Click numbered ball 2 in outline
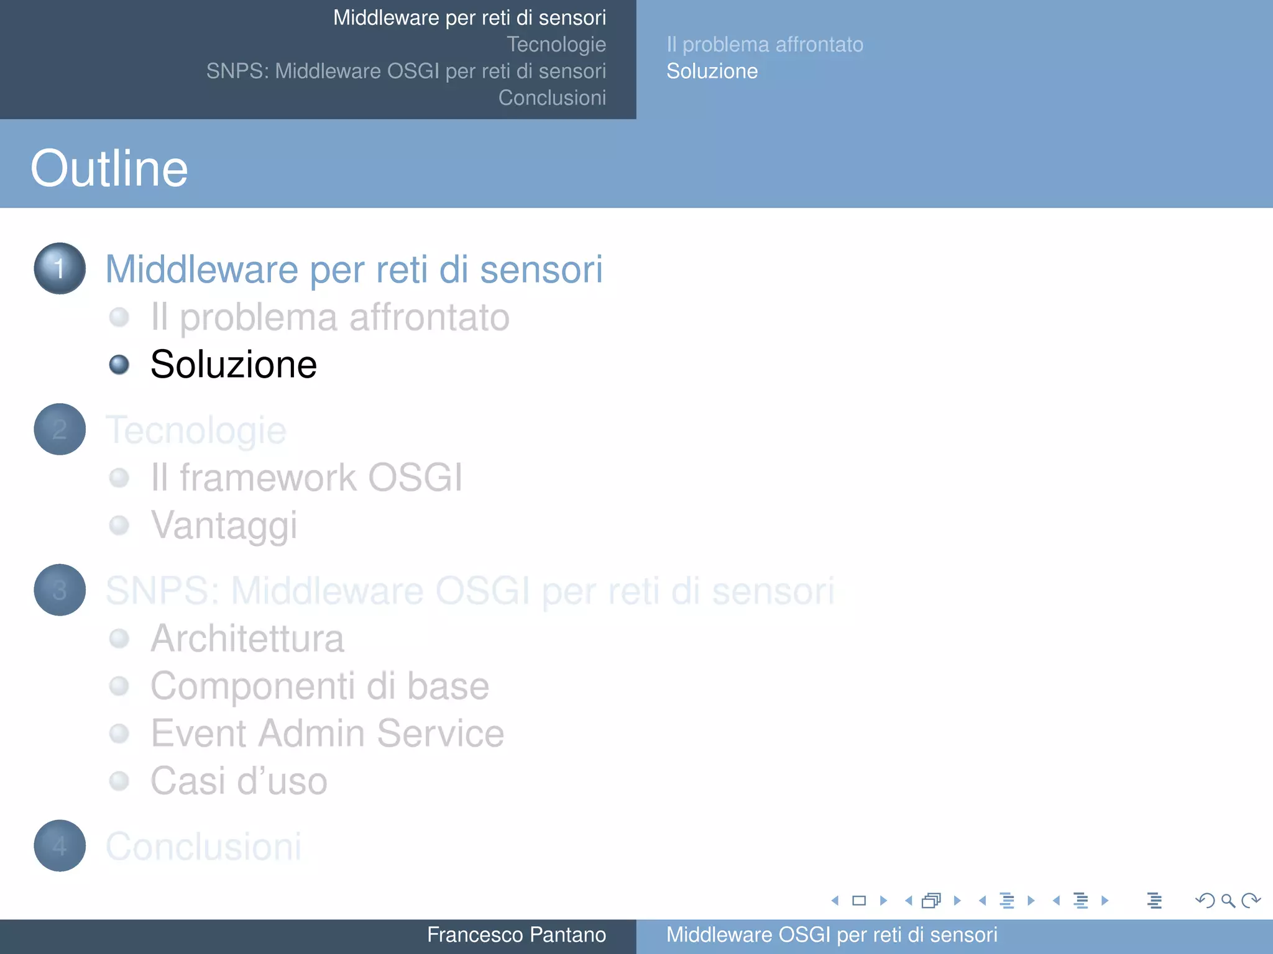Viewport: 1273px width, 954px height. 60,429
